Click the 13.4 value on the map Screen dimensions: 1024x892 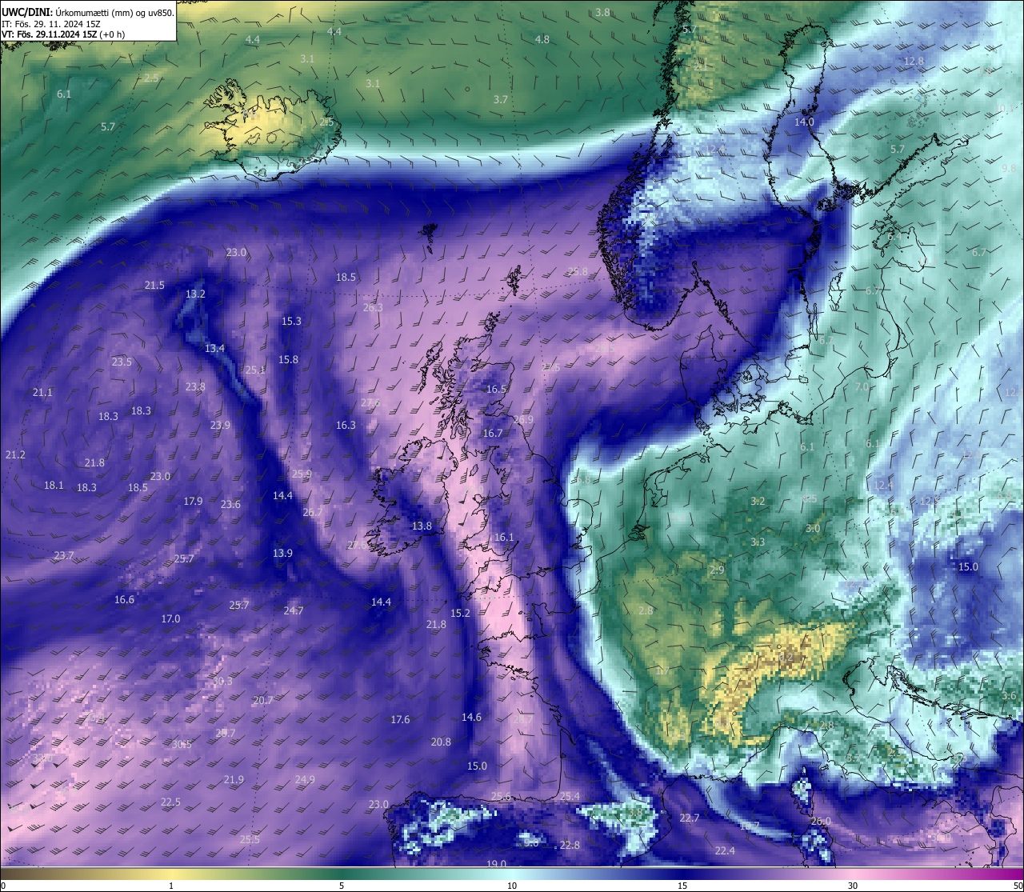[x=214, y=348]
